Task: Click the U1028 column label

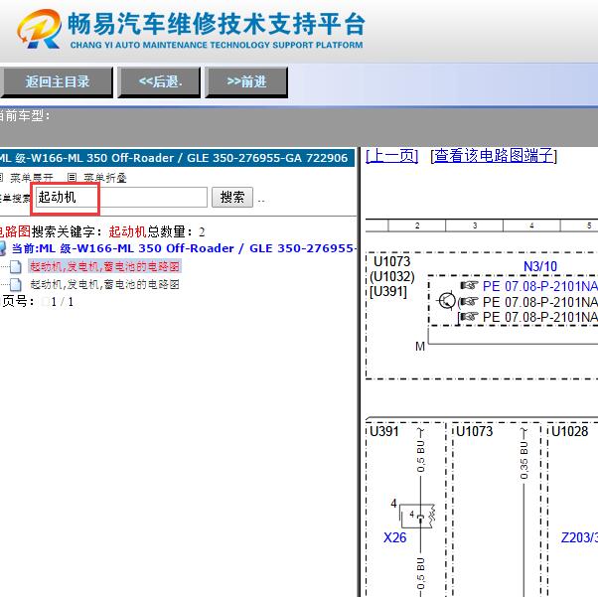Action: click(x=570, y=431)
